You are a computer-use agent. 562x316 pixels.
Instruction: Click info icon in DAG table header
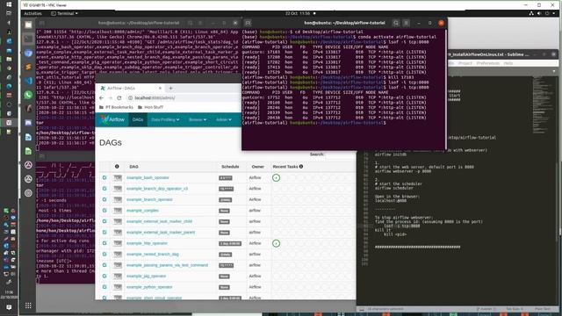pyautogui.click(x=117, y=166)
